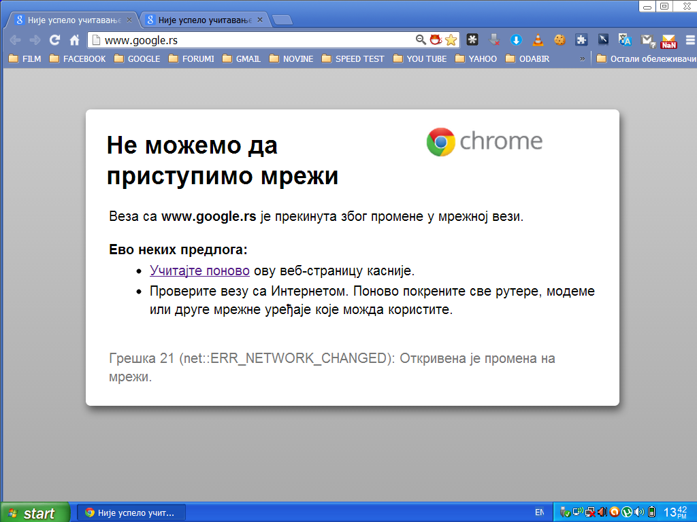Click the VLC cone extension icon
This screenshot has width=697, height=522.
(x=538, y=40)
